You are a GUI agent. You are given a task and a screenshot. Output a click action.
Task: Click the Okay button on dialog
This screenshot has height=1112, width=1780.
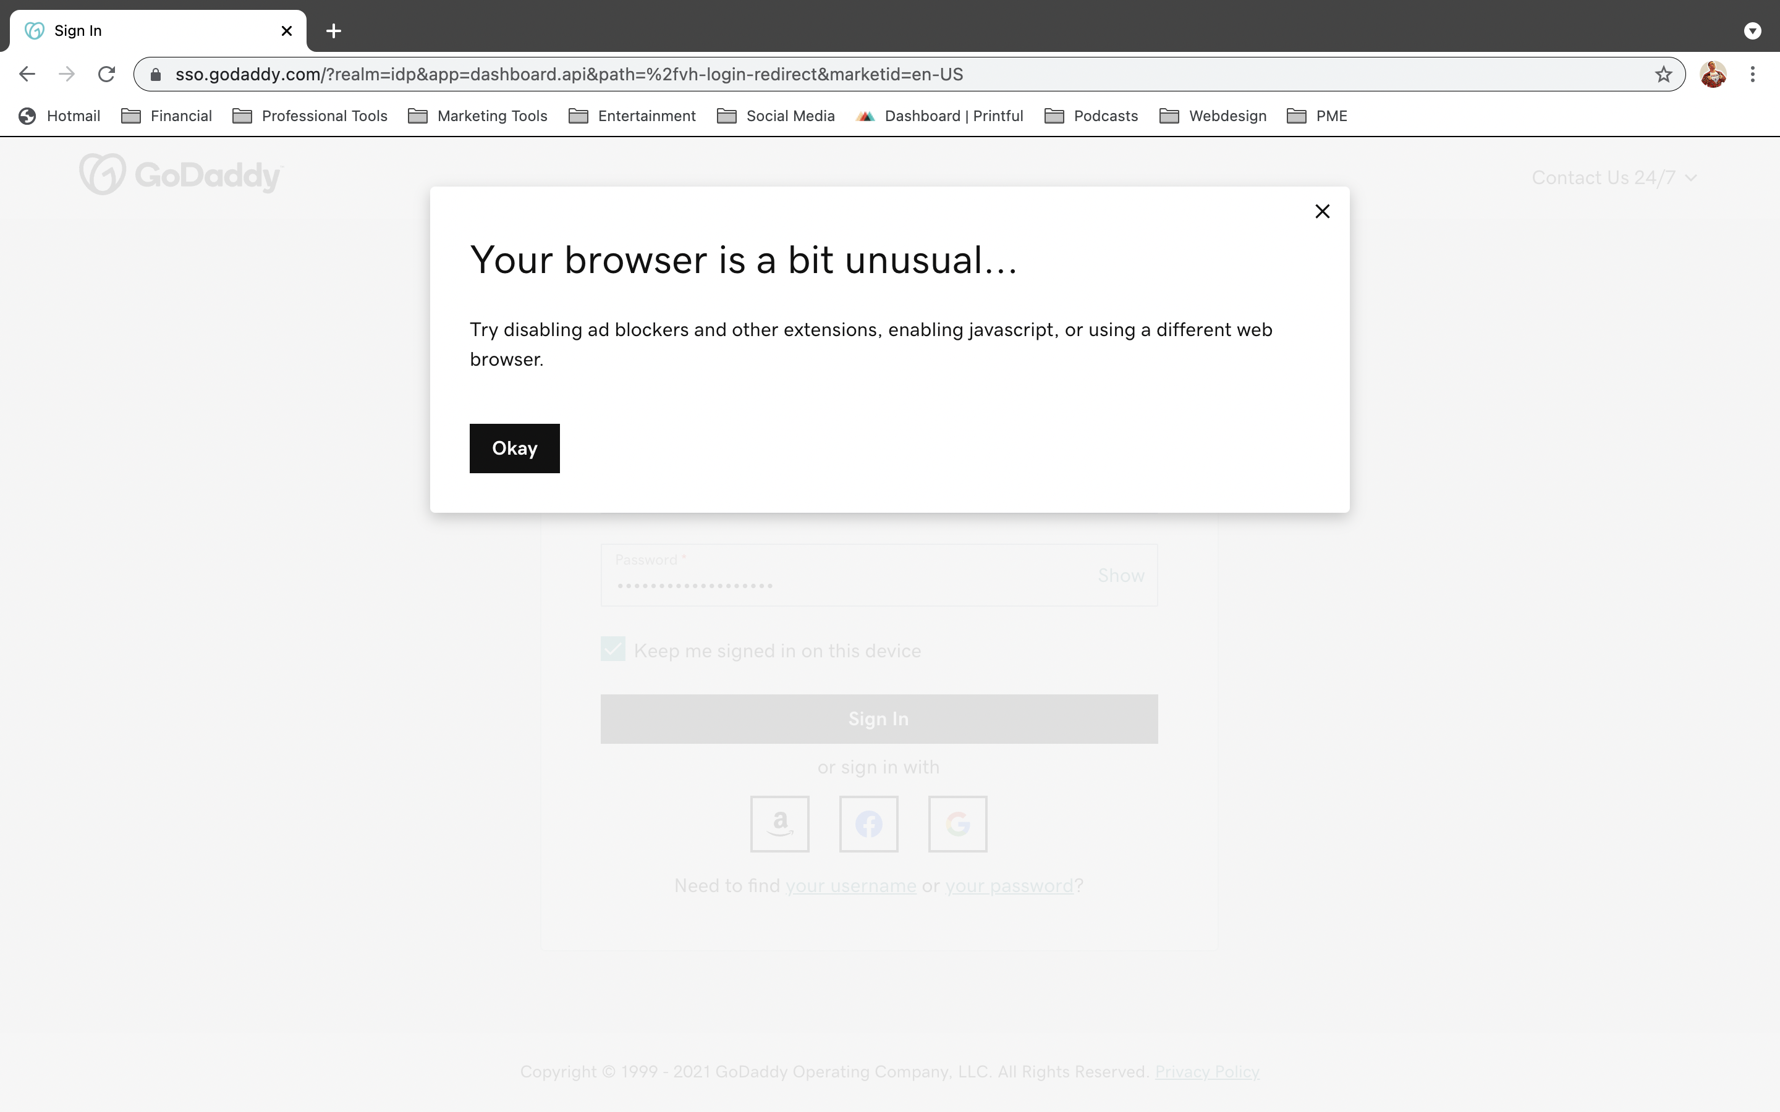point(514,449)
